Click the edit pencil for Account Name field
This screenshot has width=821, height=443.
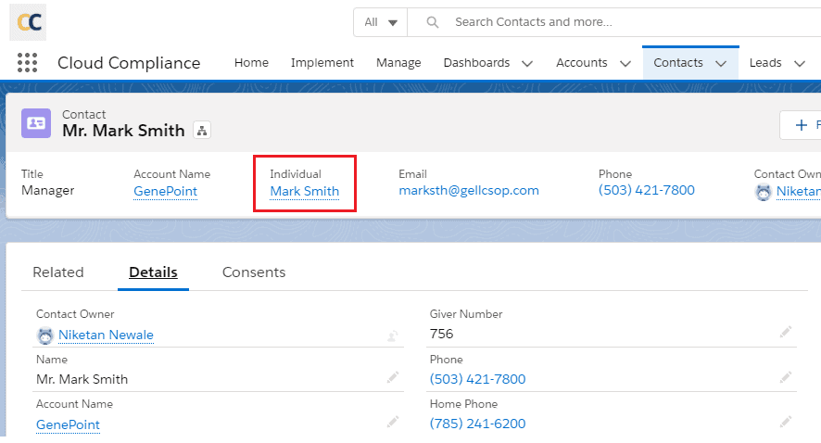click(x=393, y=423)
